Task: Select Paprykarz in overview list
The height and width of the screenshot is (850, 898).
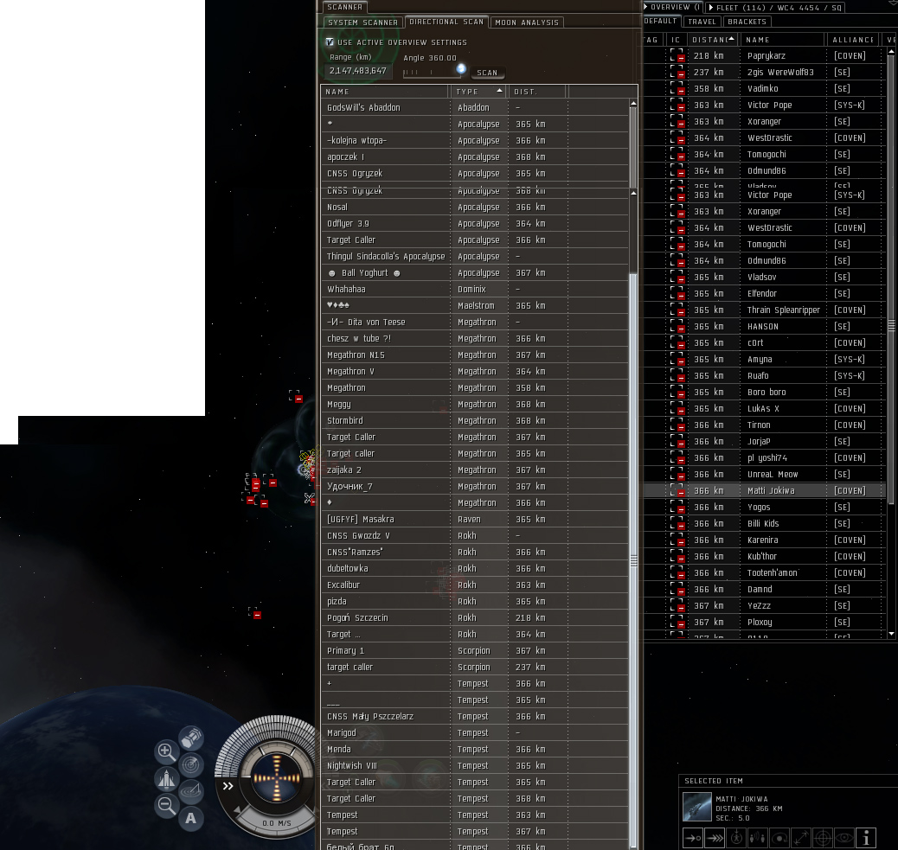Action: click(765, 55)
